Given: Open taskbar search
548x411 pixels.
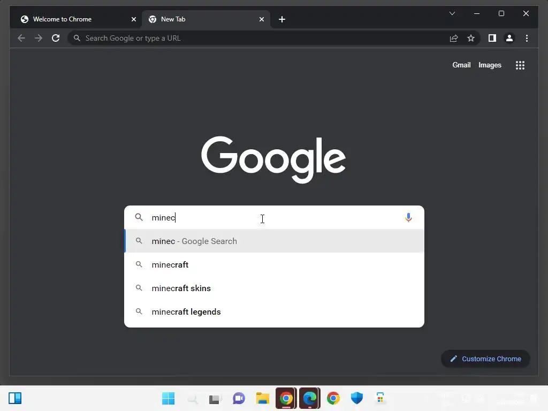Looking at the screenshot, I should 192,398.
